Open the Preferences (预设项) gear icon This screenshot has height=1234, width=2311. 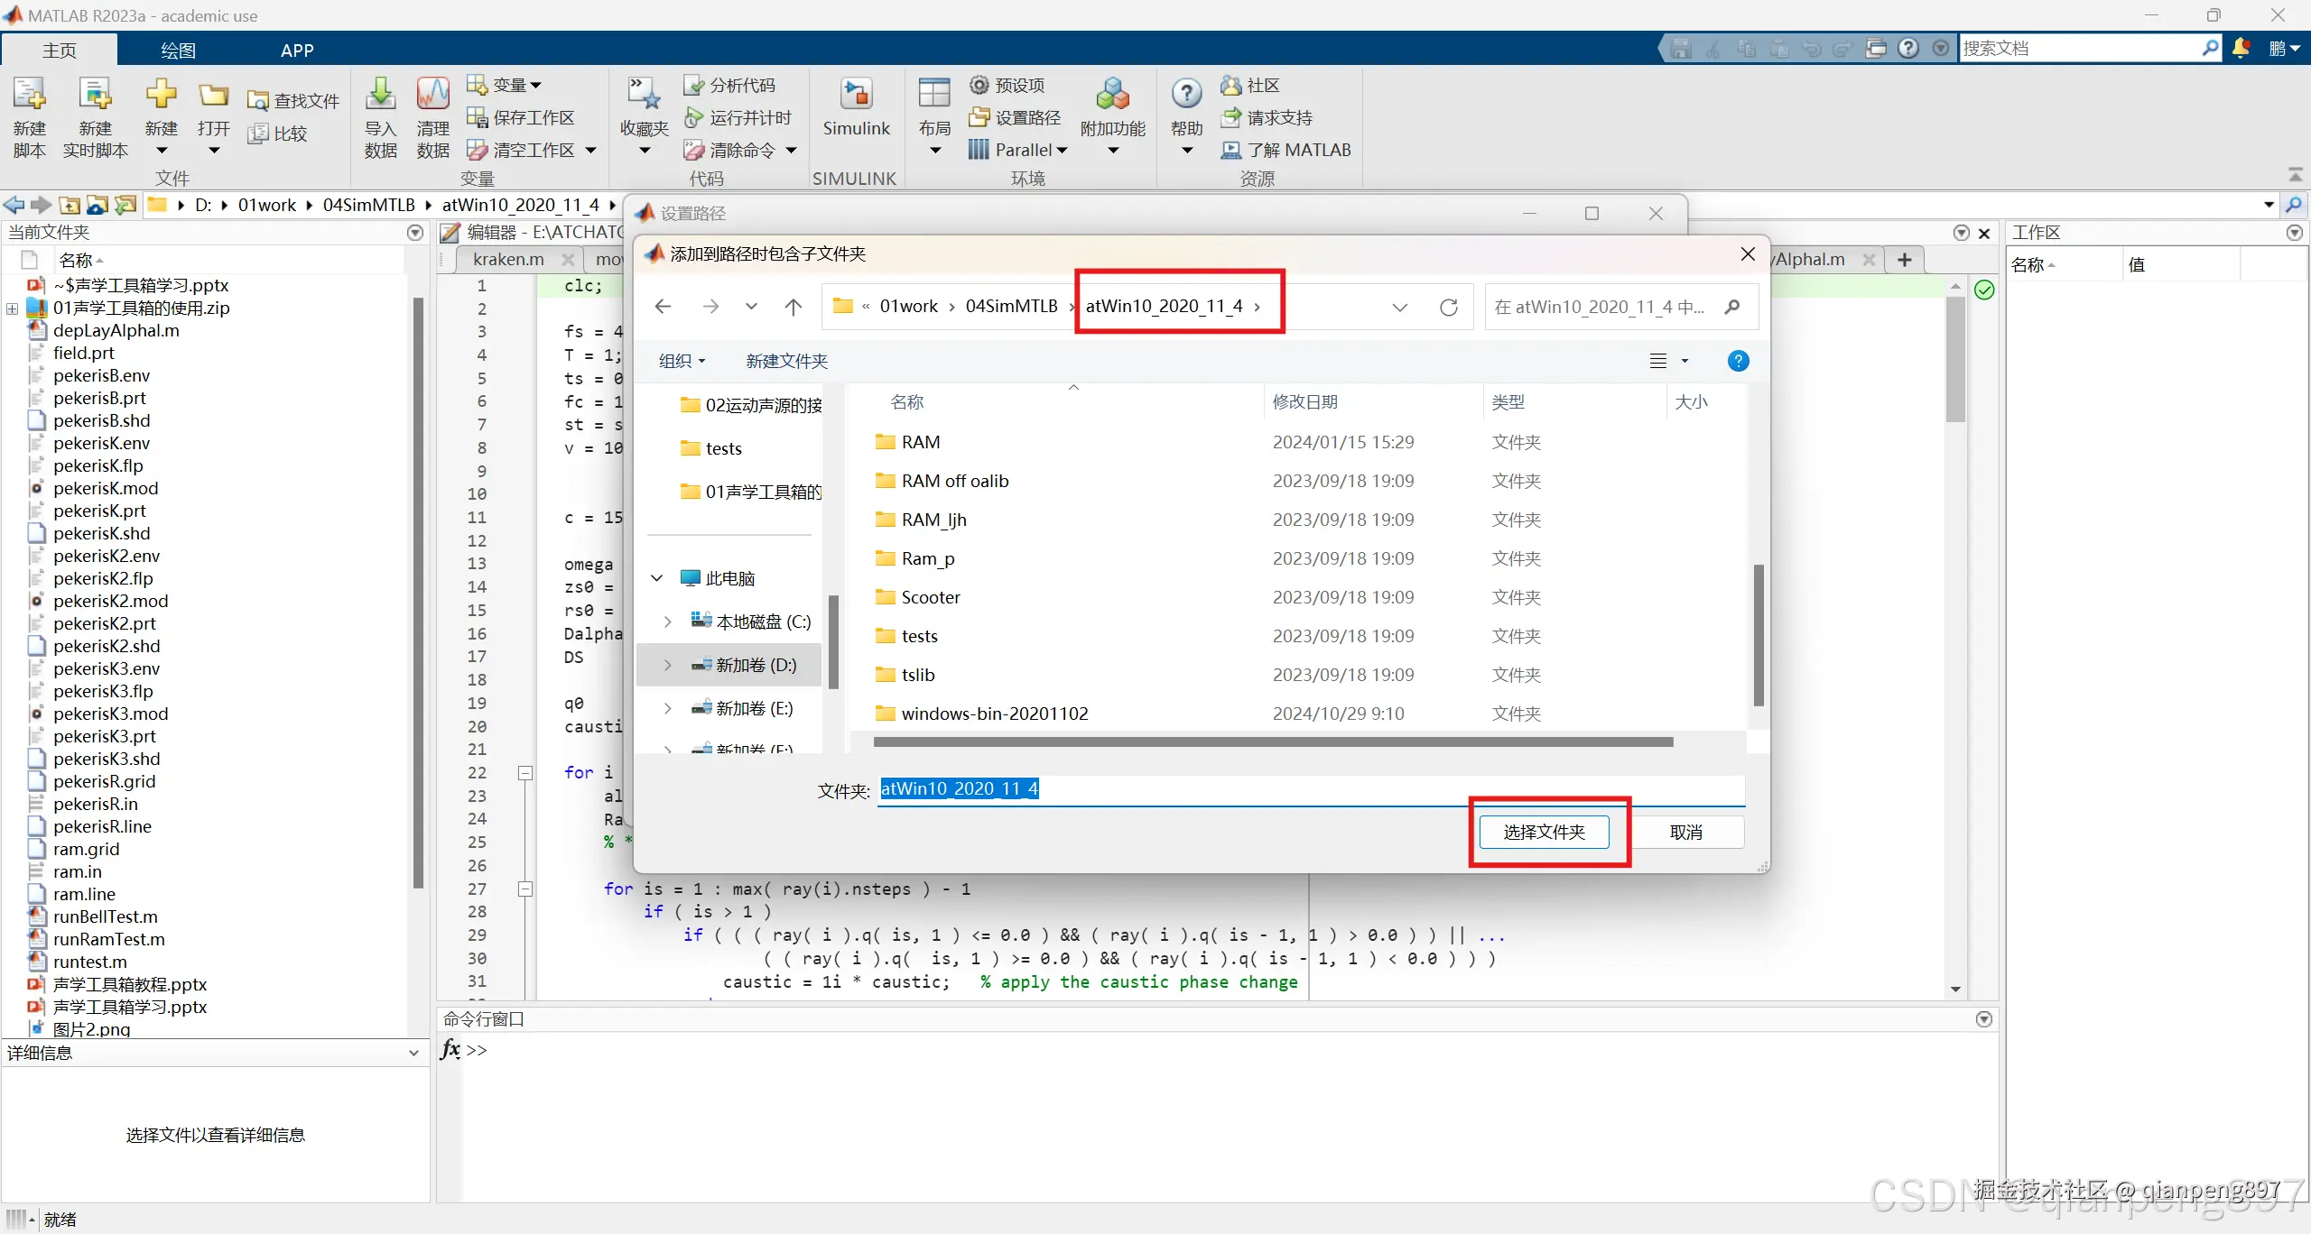979,85
